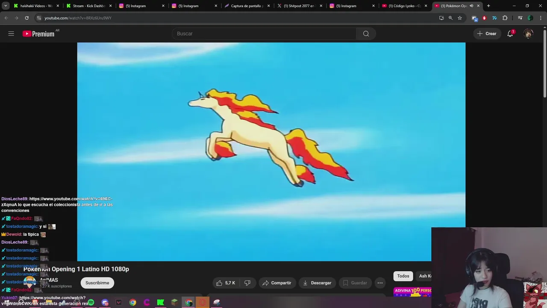Open Chrome three-dot menu
The image size is (547, 308).
click(540, 18)
